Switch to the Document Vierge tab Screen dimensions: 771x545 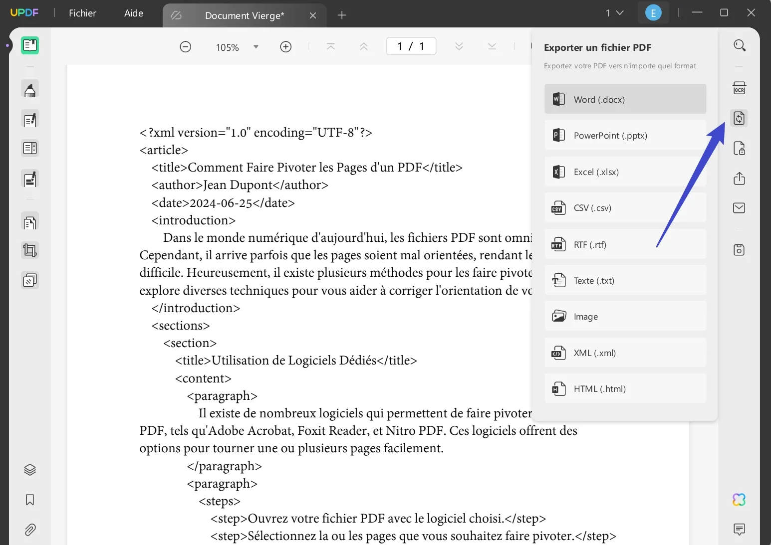244,15
